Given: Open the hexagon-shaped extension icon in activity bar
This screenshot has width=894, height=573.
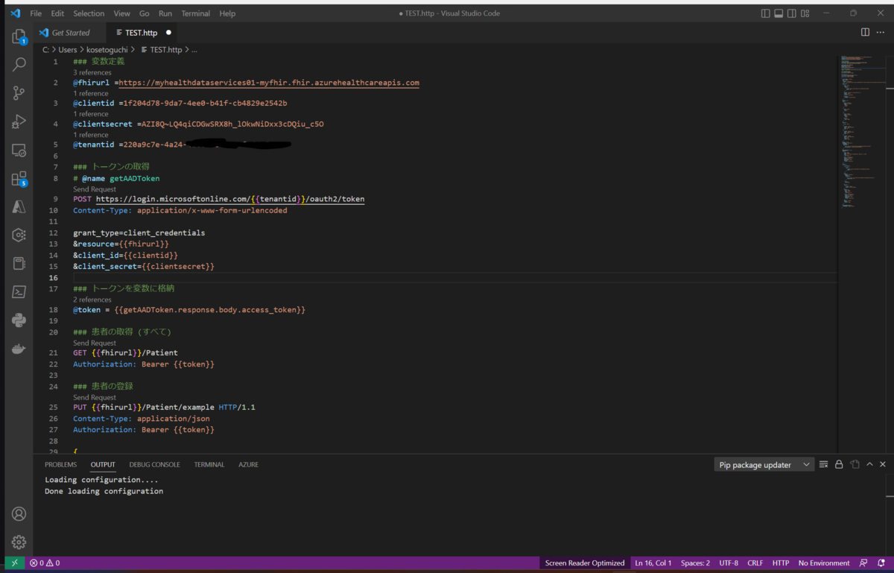Looking at the screenshot, I should click(19, 235).
